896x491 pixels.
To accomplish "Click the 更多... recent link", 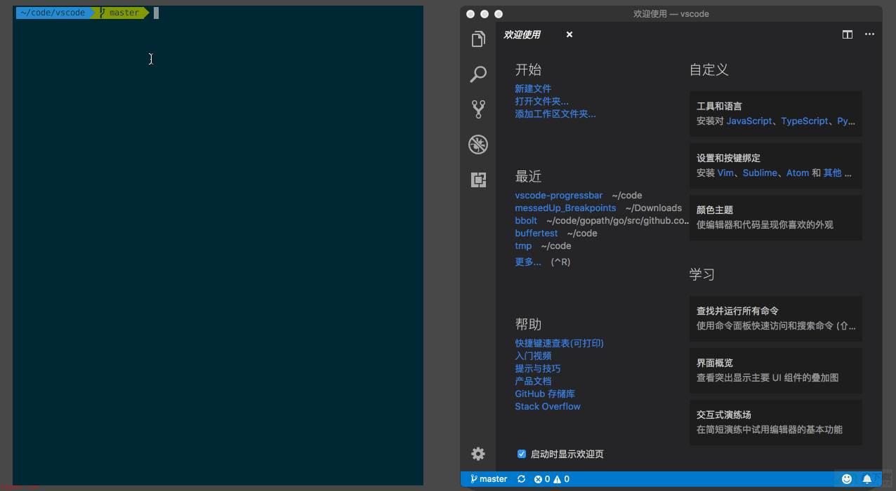I will 528,262.
